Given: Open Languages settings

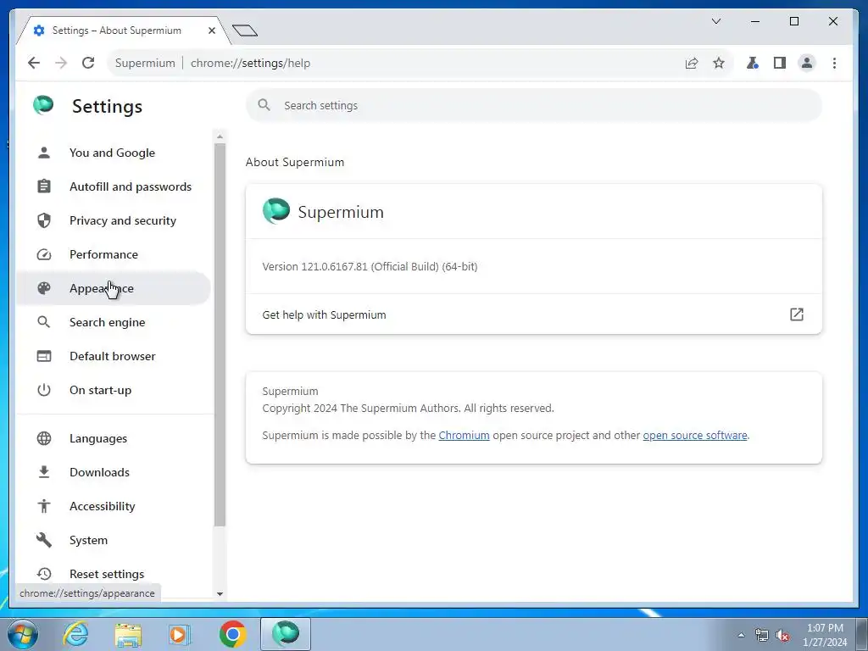Looking at the screenshot, I should (113, 438).
